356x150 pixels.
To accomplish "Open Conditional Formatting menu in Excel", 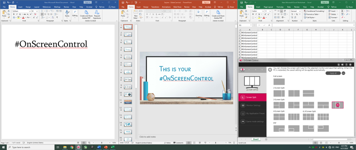I will tap(315, 11).
